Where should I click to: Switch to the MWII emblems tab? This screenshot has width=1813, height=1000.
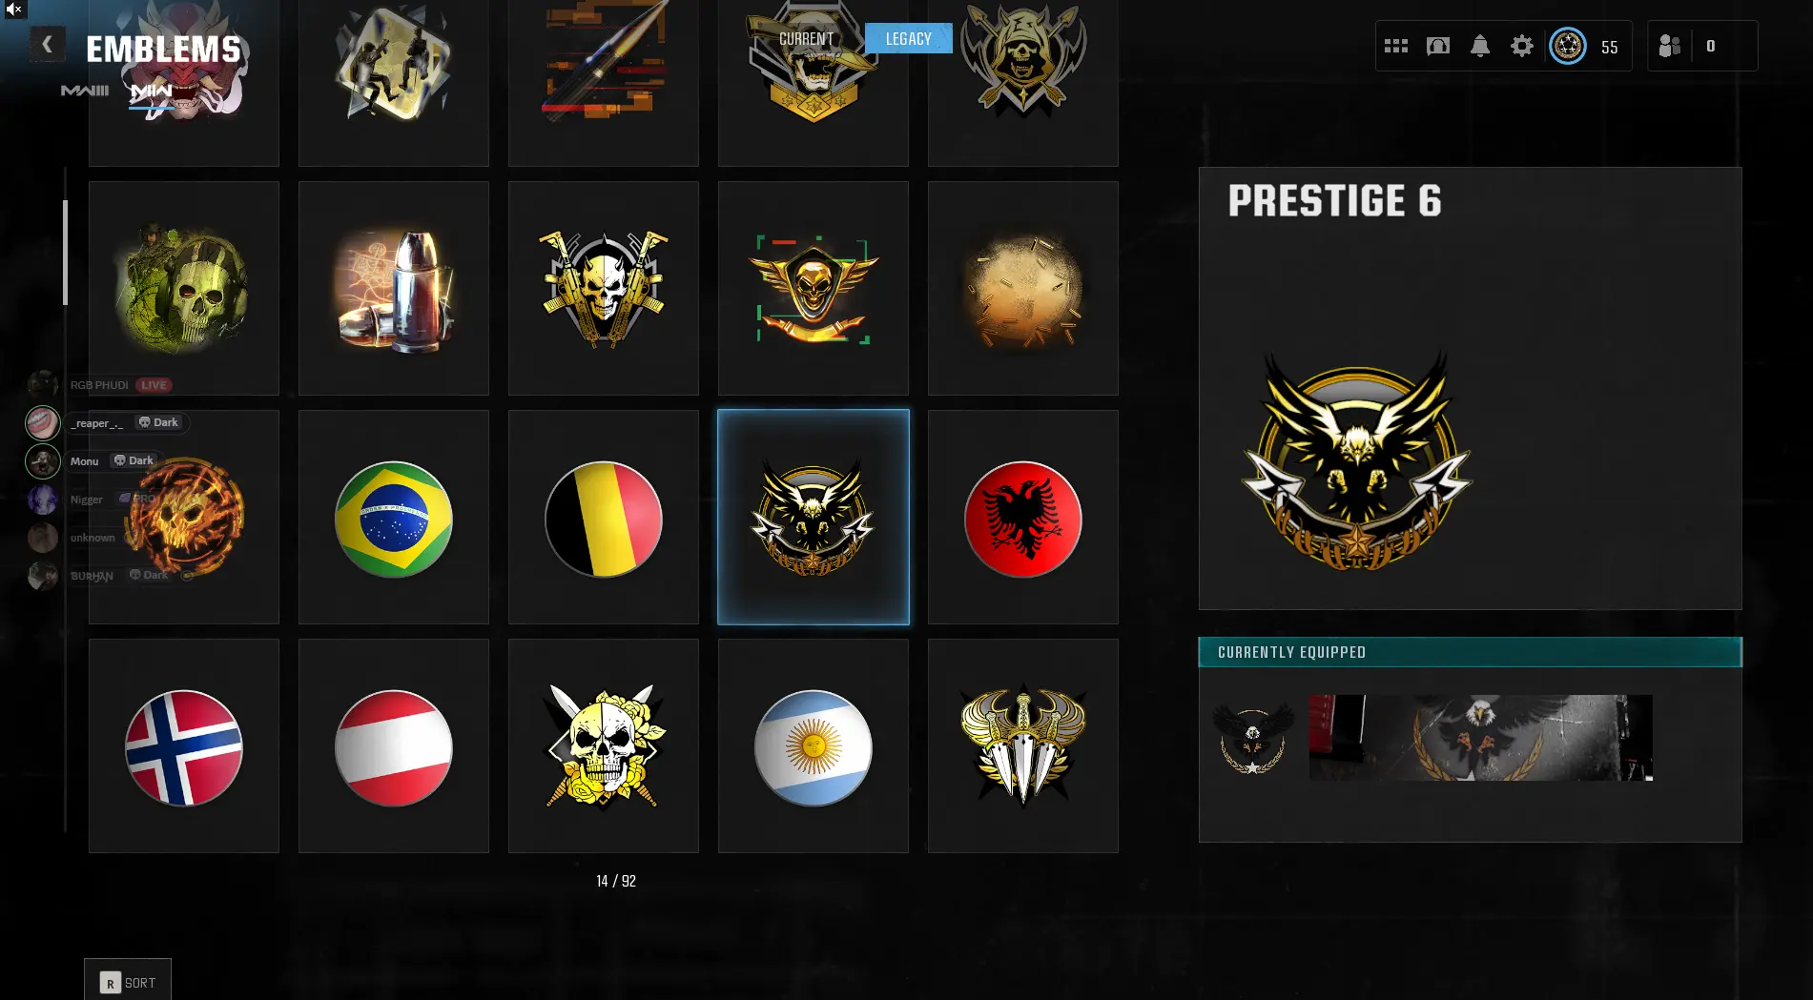click(151, 91)
